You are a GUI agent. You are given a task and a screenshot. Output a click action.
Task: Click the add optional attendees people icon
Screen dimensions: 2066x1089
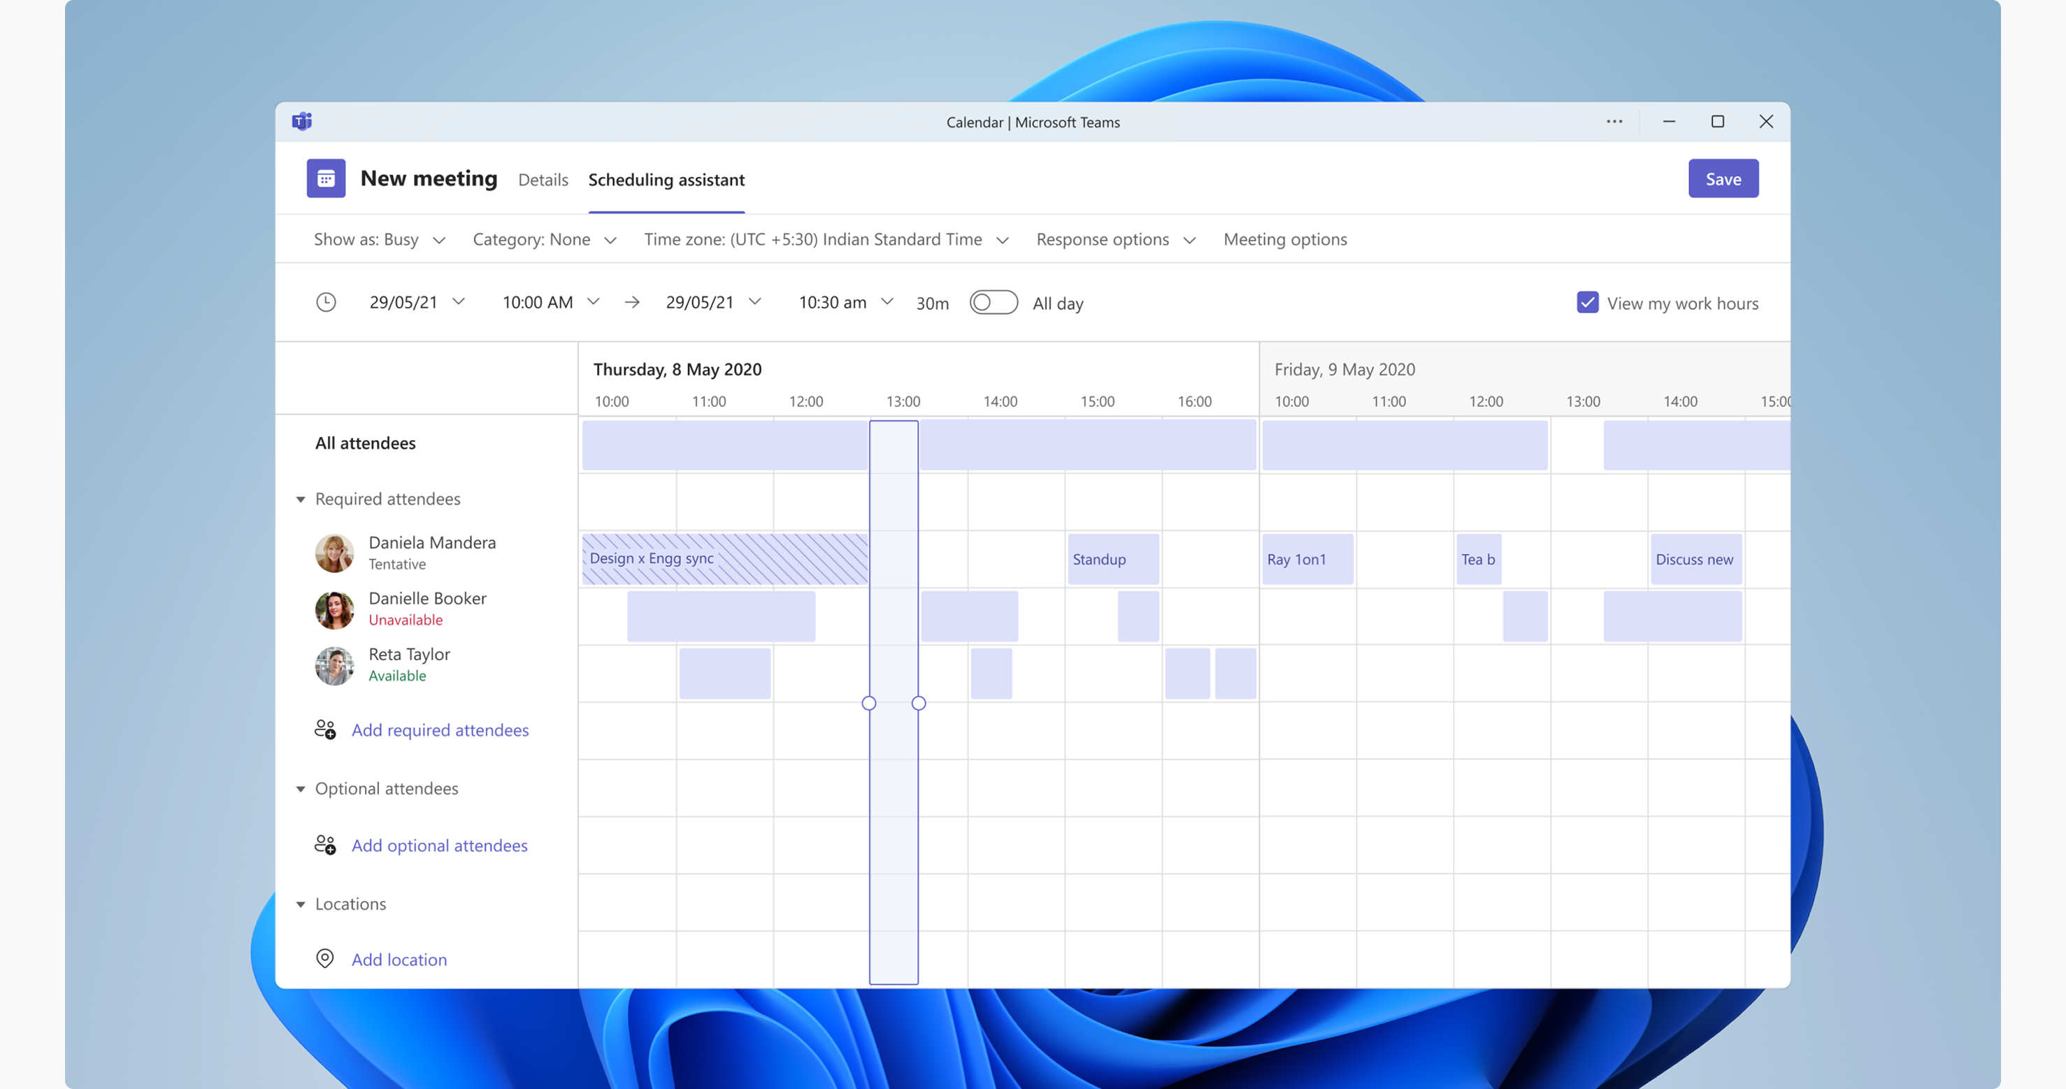325,844
